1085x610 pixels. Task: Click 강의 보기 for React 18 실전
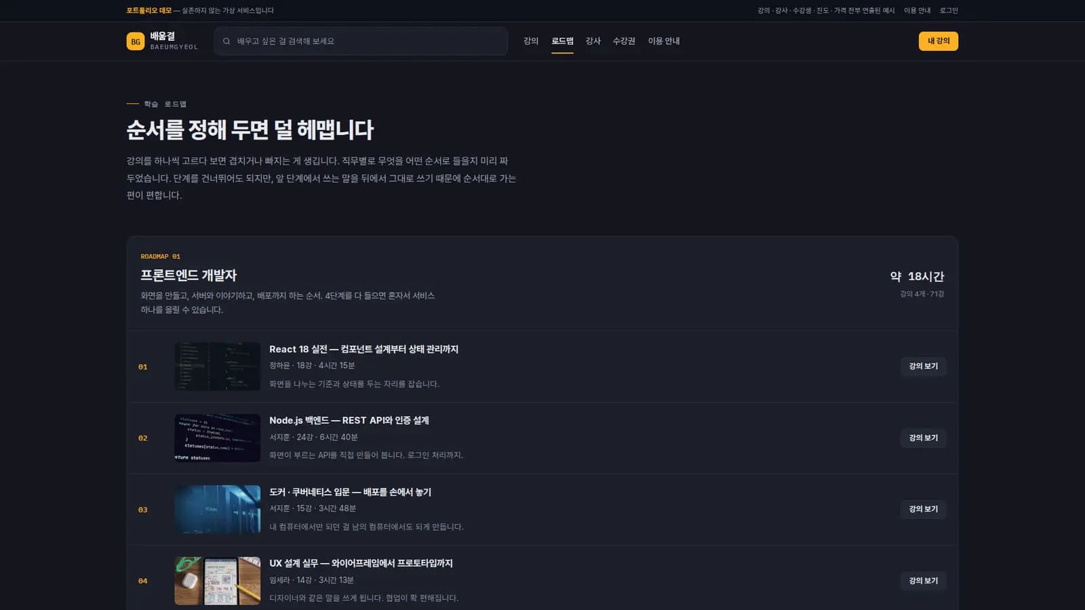tap(924, 367)
